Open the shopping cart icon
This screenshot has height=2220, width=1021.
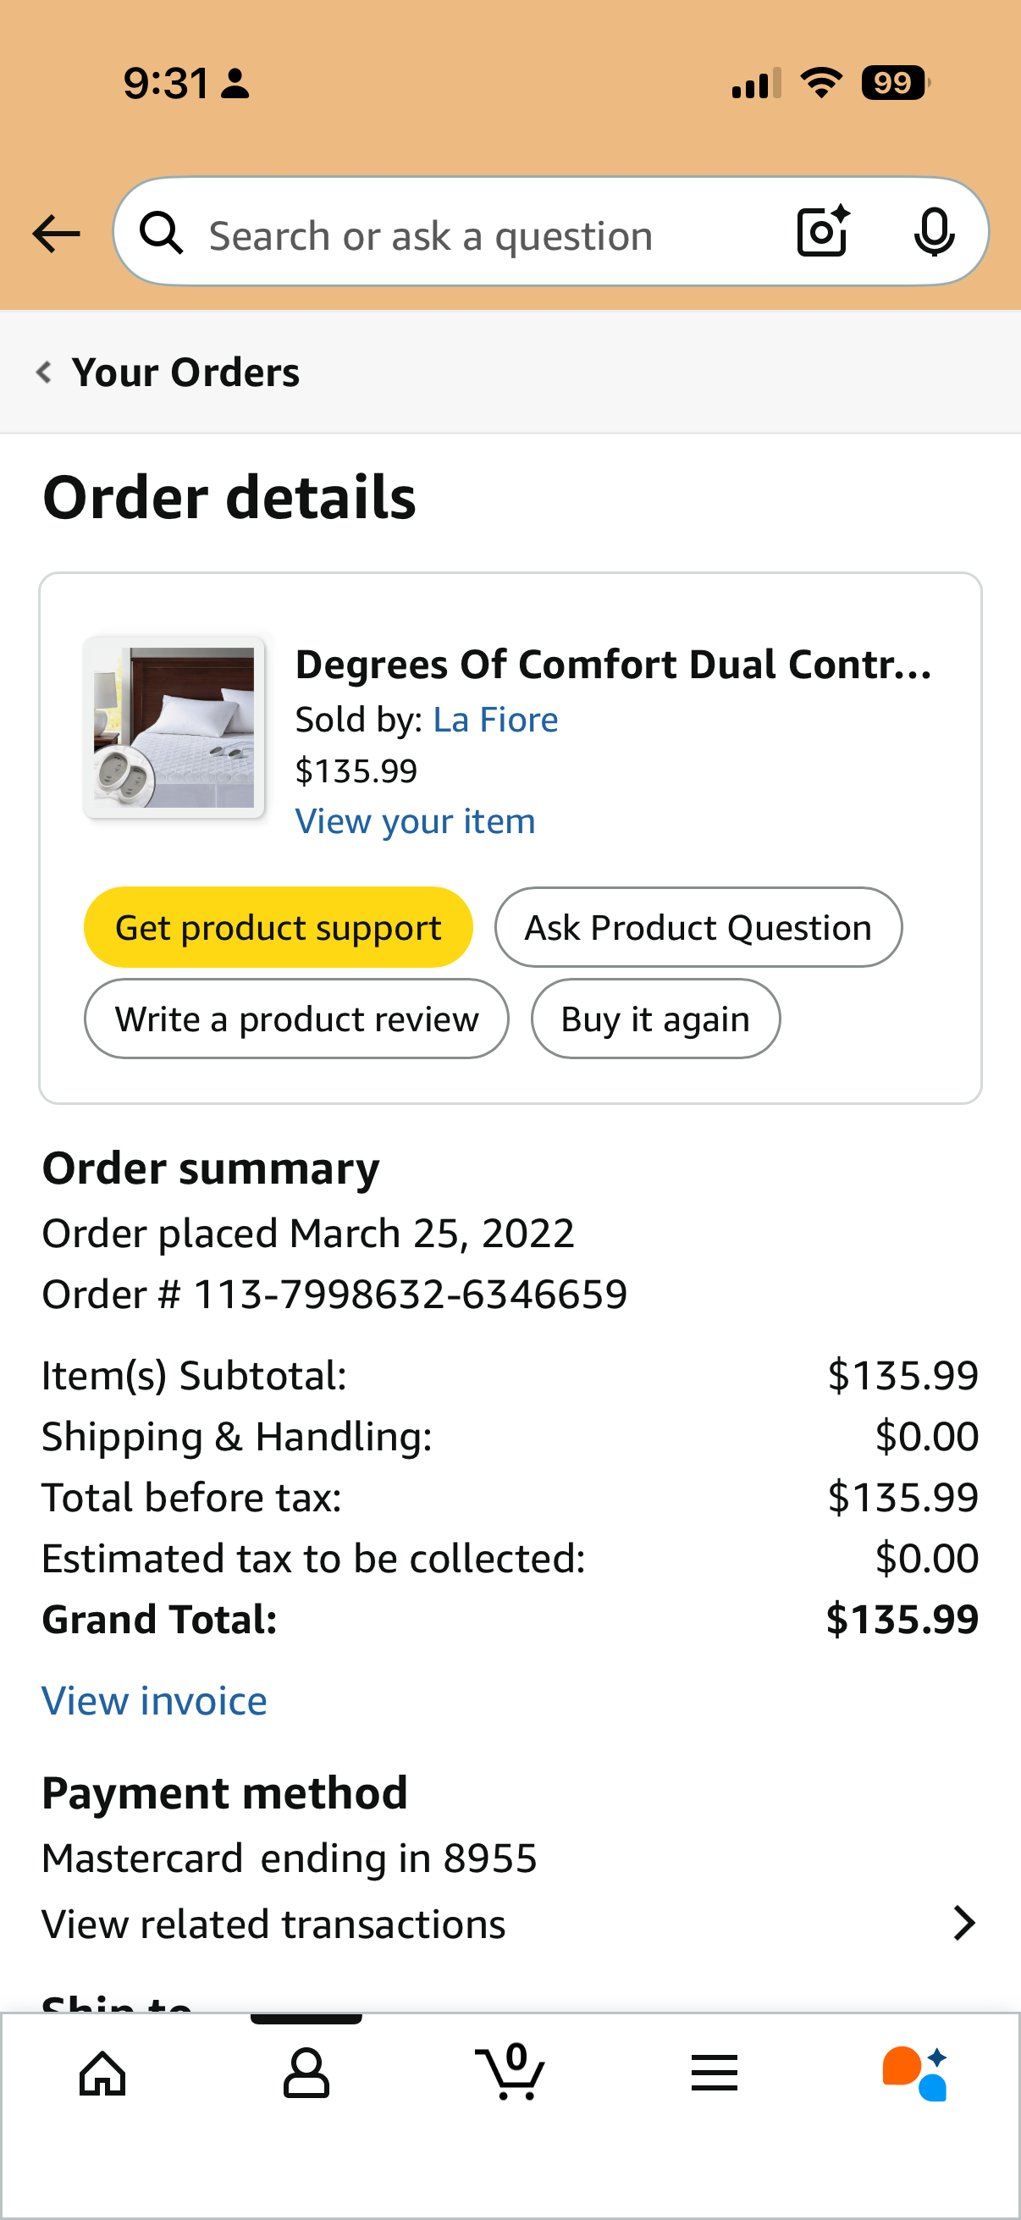coord(510,2072)
